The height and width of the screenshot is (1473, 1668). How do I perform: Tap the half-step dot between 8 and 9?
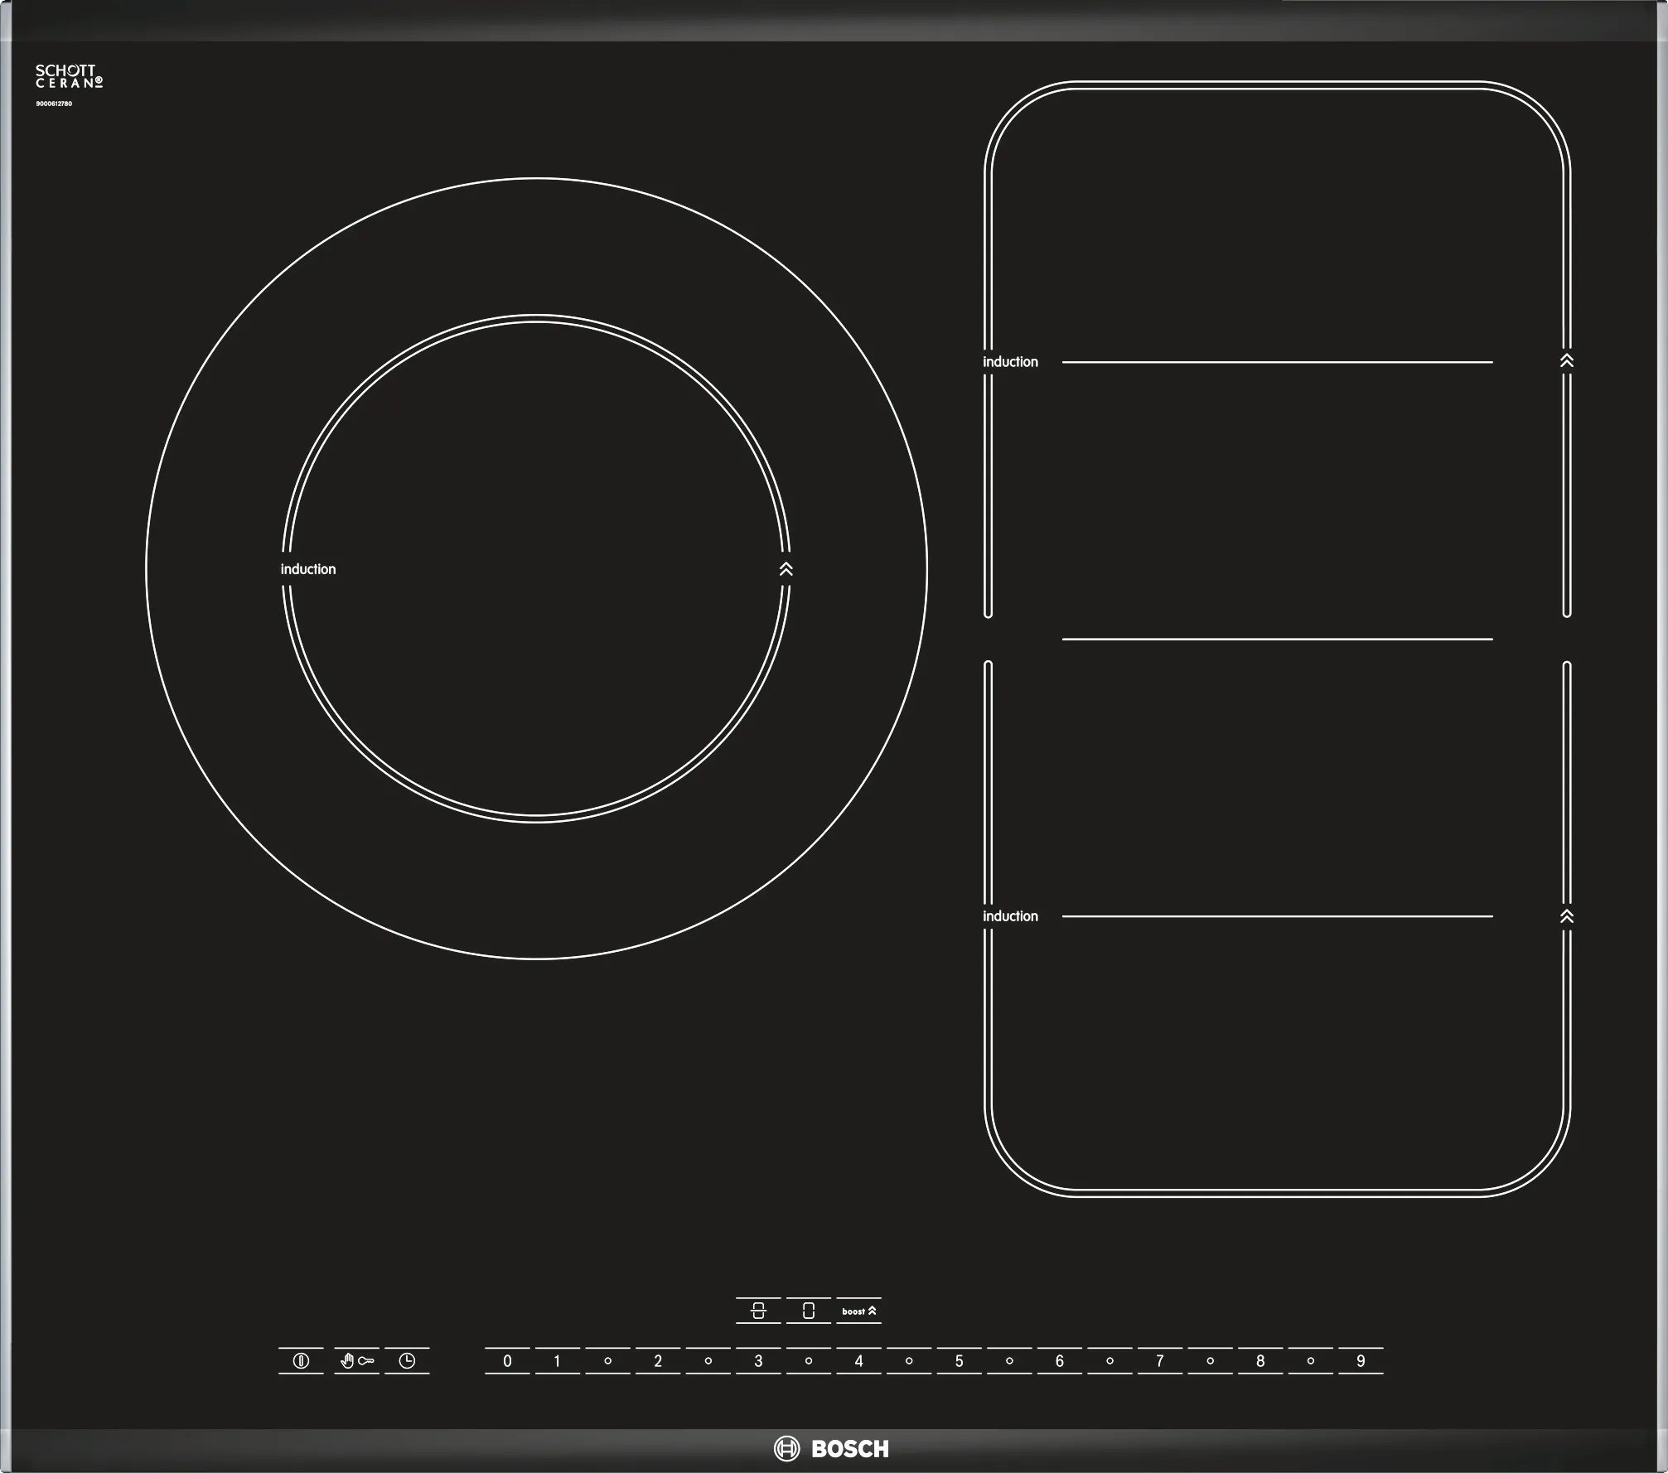(1311, 1361)
